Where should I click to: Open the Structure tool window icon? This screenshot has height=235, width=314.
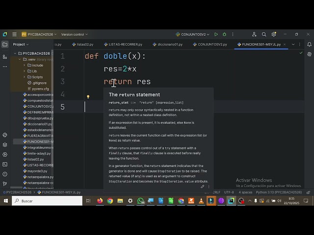5,57
